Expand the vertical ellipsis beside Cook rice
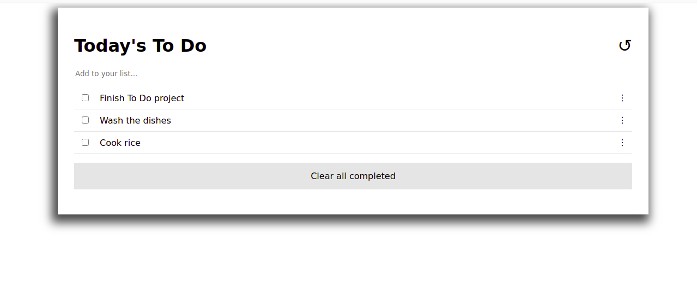 click(622, 143)
